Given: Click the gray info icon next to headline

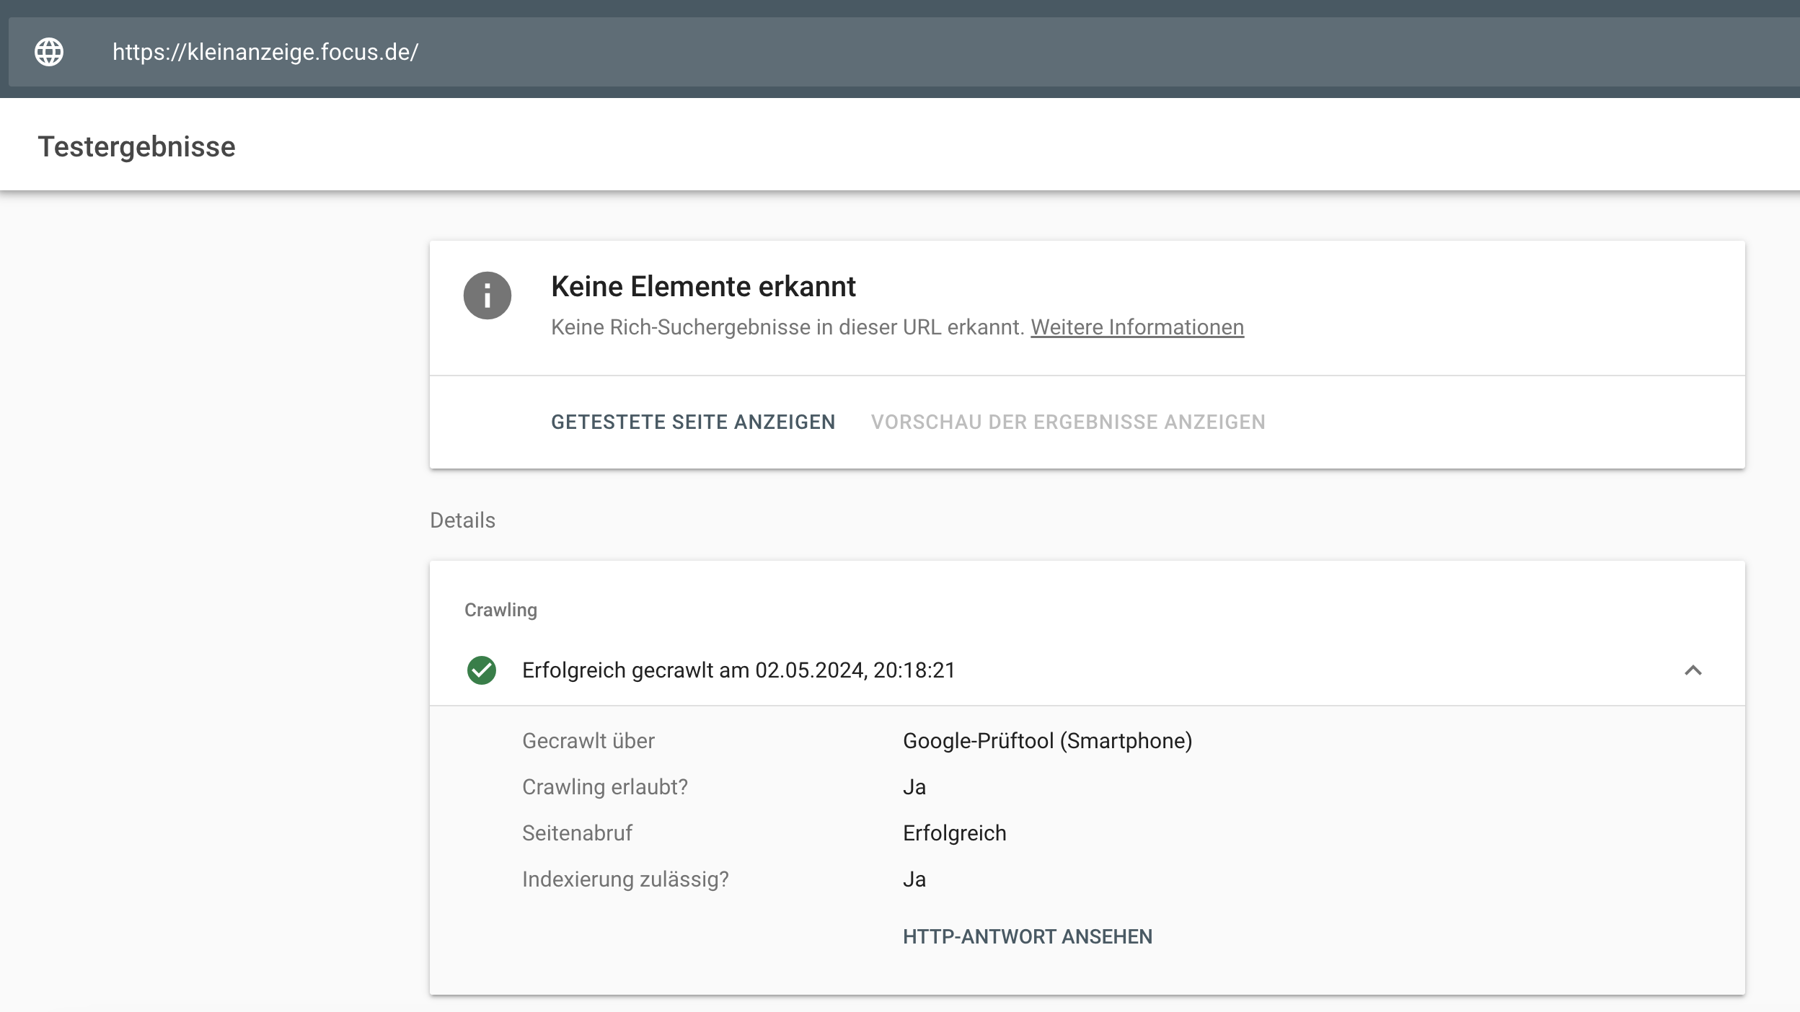Looking at the screenshot, I should tap(488, 295).
